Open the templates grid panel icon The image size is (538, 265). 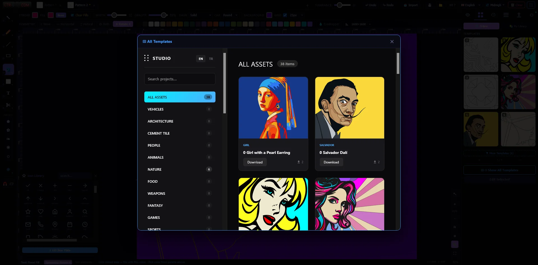pos(481,15)
